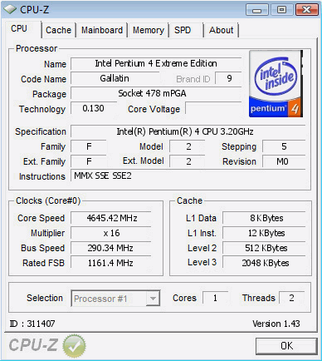Screen dimensions: 322x361
Task: Click the CPU-Z title bar app icon
Action: (10, 10)
